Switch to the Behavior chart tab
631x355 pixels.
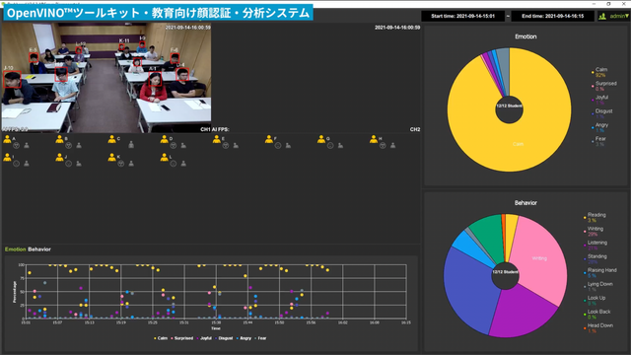pos(39,249)
